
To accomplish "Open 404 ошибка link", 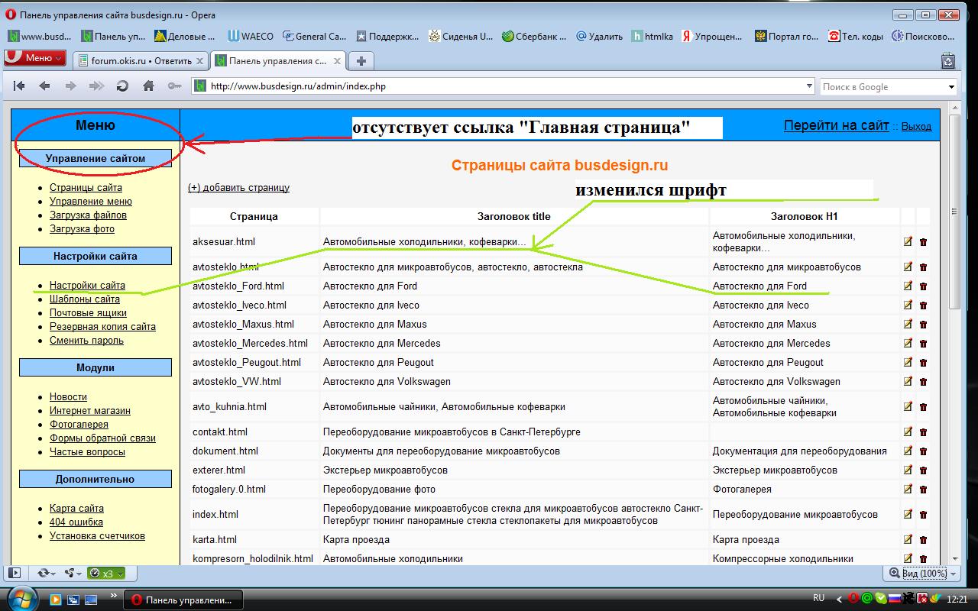I will click(76, 522).
